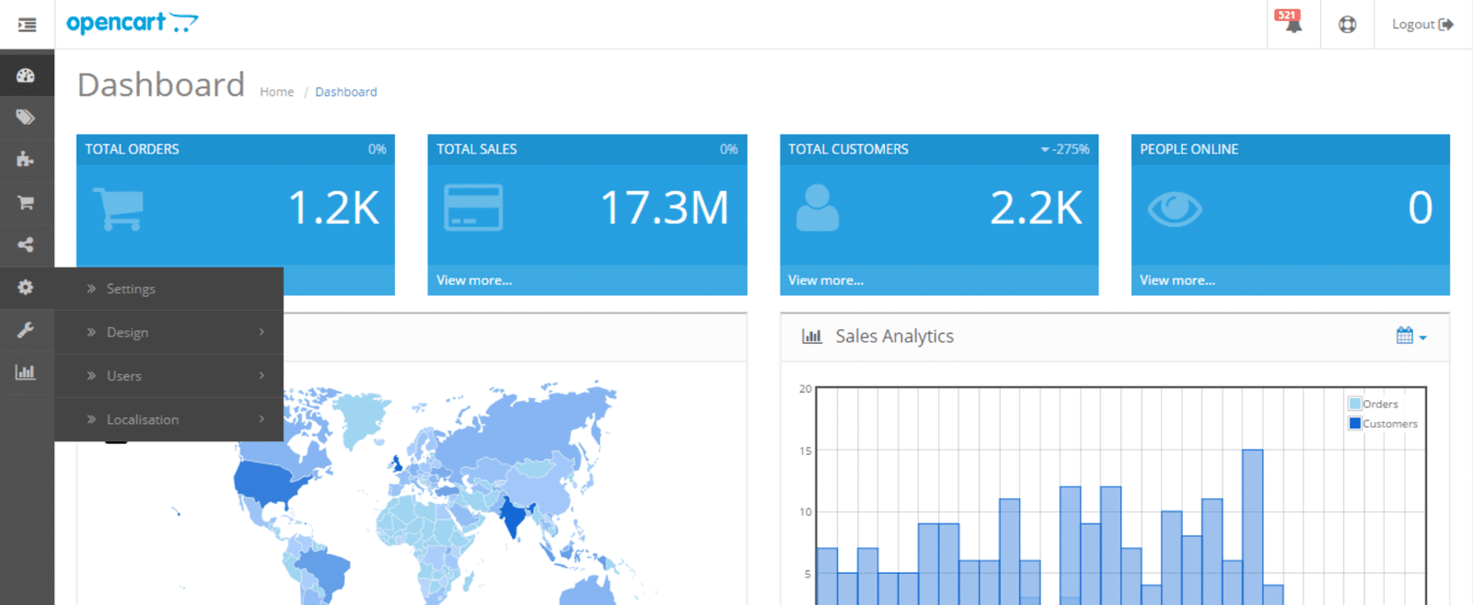Viewport: 1473px width, 605px height.
Task: Open Sales Analytics calendar range dropdown
Action: 1411,337
